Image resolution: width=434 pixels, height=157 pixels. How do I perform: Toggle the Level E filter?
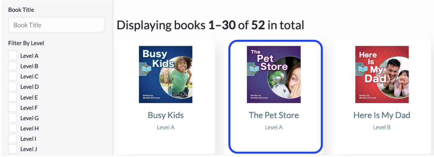coord(13,97)
